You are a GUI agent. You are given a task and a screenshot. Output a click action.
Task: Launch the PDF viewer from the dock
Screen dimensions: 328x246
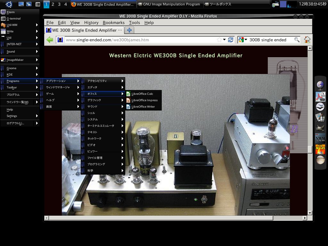[x=320, y=96]
